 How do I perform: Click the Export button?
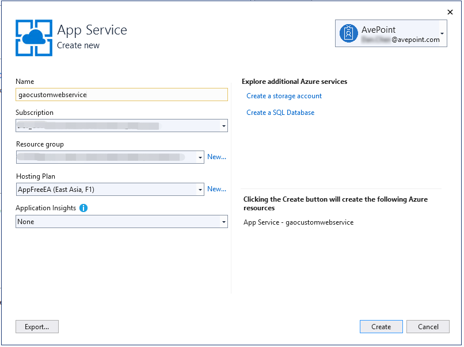coord(37,326)
